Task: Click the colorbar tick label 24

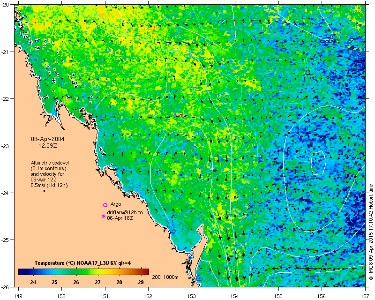Action: tap(33, 282)
